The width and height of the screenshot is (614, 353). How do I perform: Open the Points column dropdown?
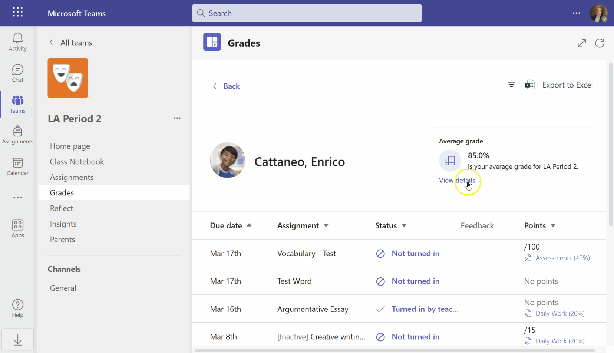[x=553, y=225]
